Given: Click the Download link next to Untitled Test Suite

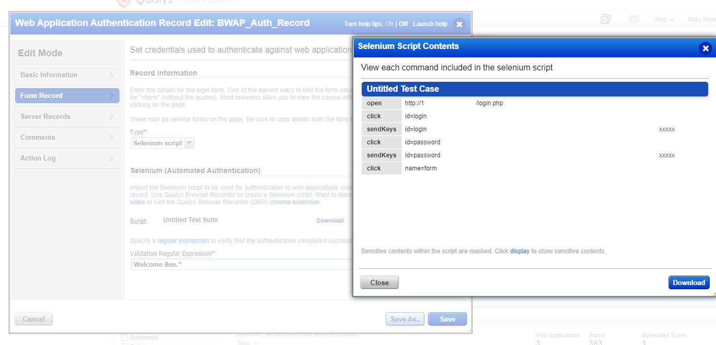Looking at the screenshot, I should point(330,221).
